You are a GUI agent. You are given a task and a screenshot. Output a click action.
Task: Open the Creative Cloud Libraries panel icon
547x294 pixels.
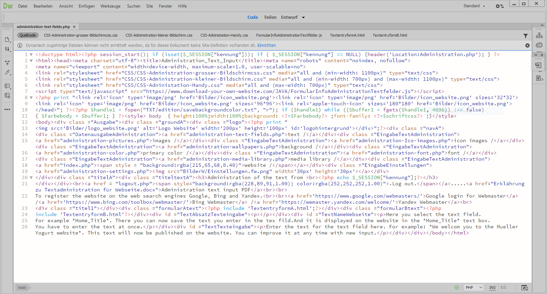[539, 45]
